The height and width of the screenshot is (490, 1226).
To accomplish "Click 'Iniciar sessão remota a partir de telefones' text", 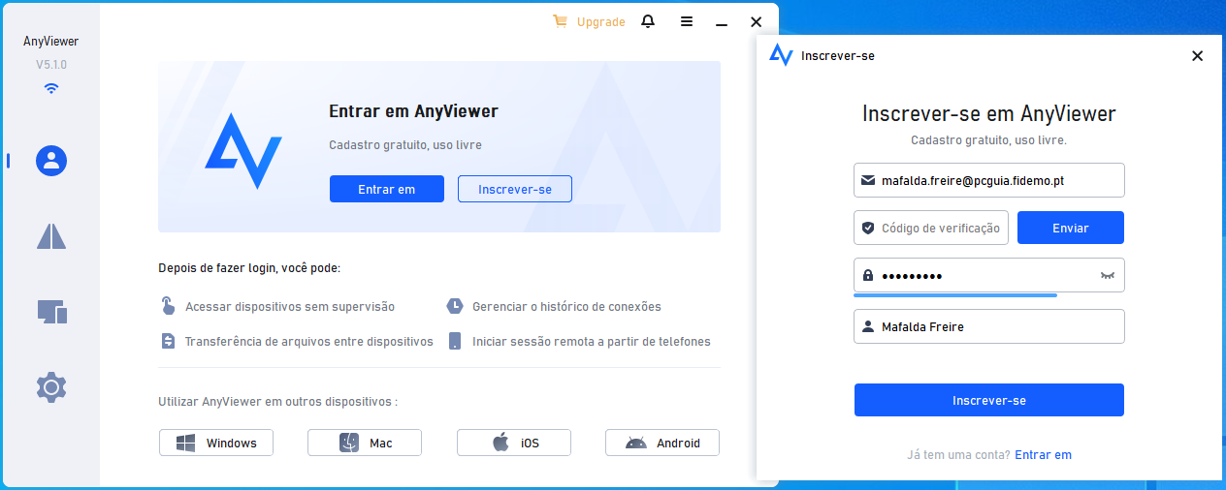I will coord(592,341).
